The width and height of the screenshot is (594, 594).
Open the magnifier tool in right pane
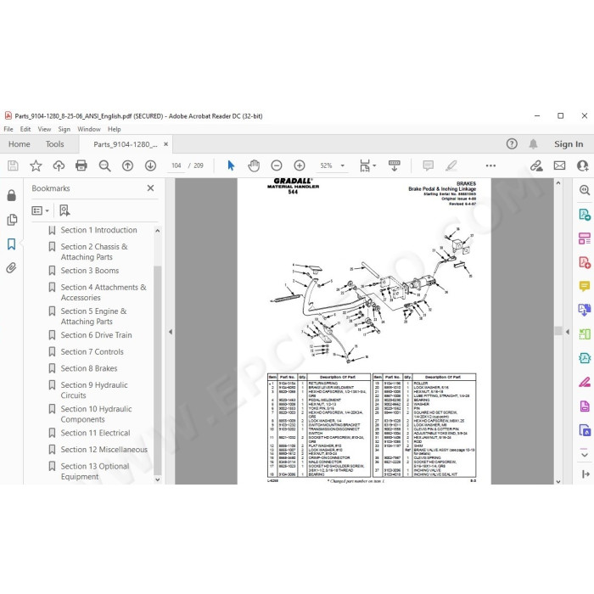pos(585,190)
